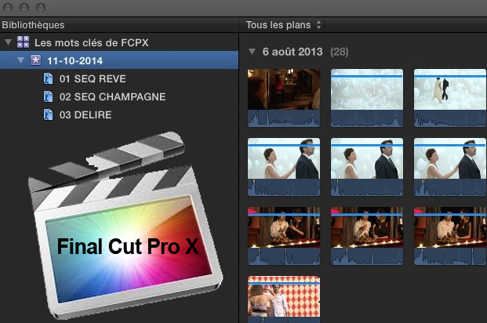Select the Les mots clés de FCPX library
The image size is (487, 323).
91,42
